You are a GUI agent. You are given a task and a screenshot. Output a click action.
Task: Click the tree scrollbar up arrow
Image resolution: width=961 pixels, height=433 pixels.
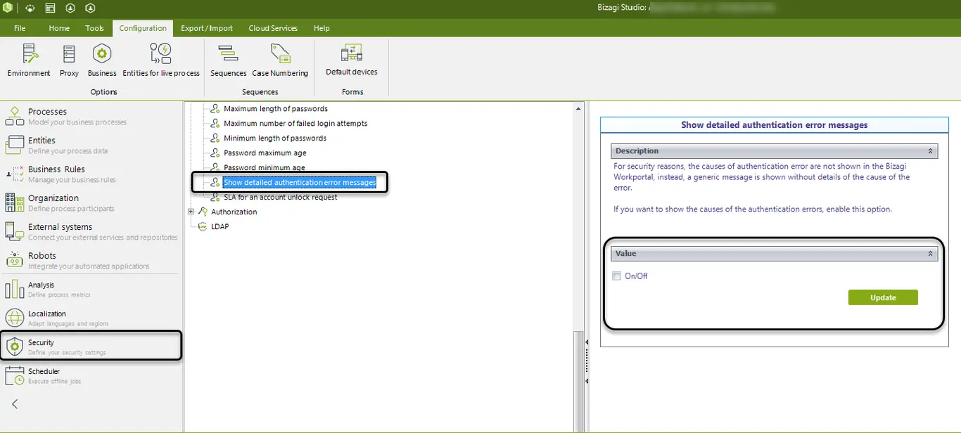pos(579,109)
